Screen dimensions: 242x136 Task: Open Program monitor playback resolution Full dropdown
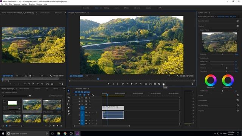pos(171,76)
